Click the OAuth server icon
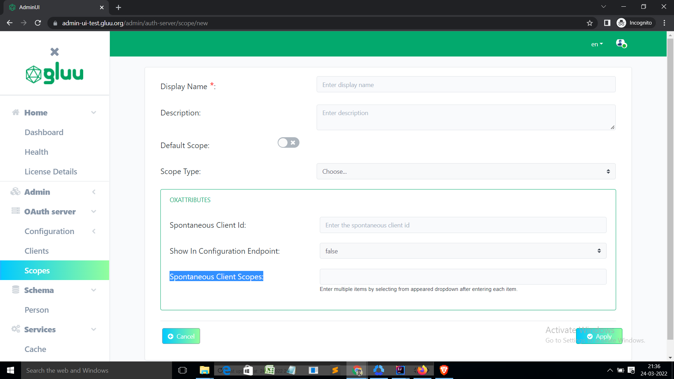 click(x=15, y=211)
